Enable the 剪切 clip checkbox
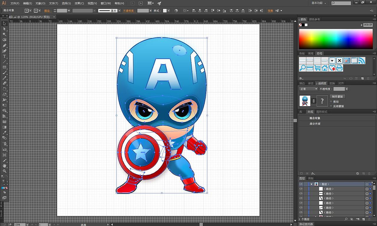Screen dimensions: 377x226 (x=331, y=102)
